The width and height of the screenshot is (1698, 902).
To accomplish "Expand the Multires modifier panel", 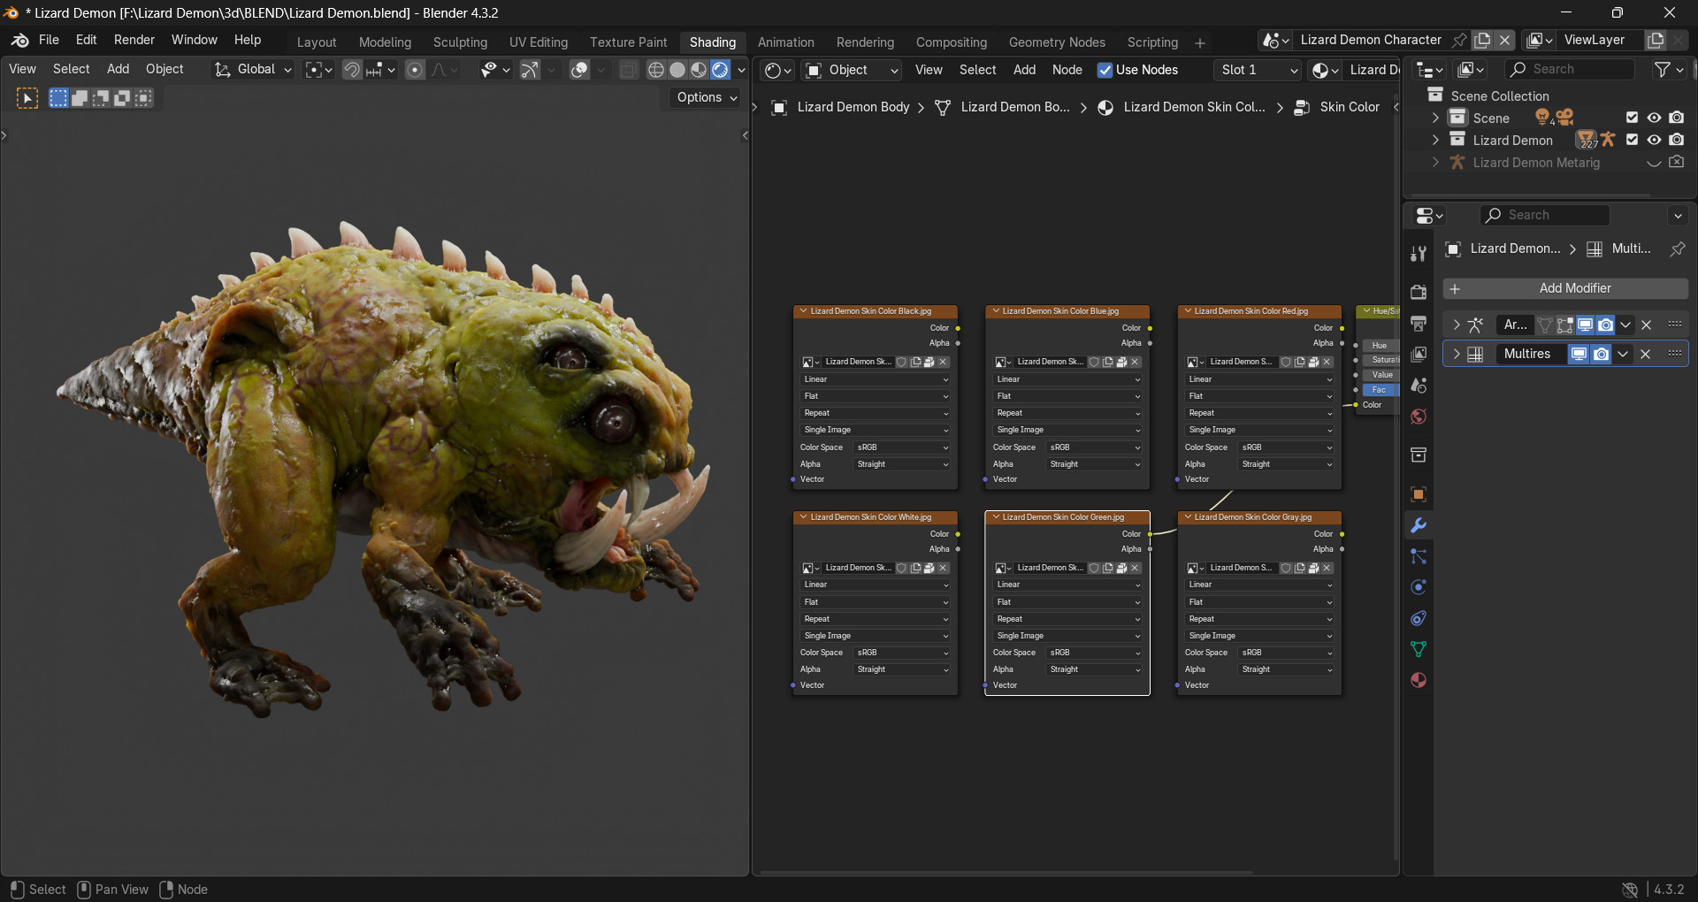I will point(1456,354).
